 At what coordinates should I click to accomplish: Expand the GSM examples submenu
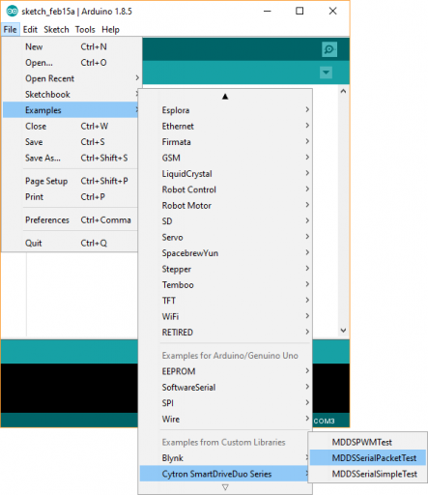tap(225, 158)
